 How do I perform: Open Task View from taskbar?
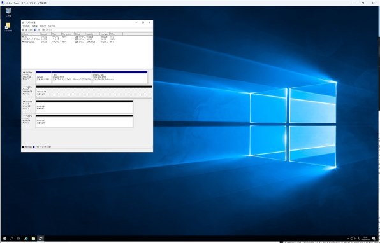(x=18, y=239)
